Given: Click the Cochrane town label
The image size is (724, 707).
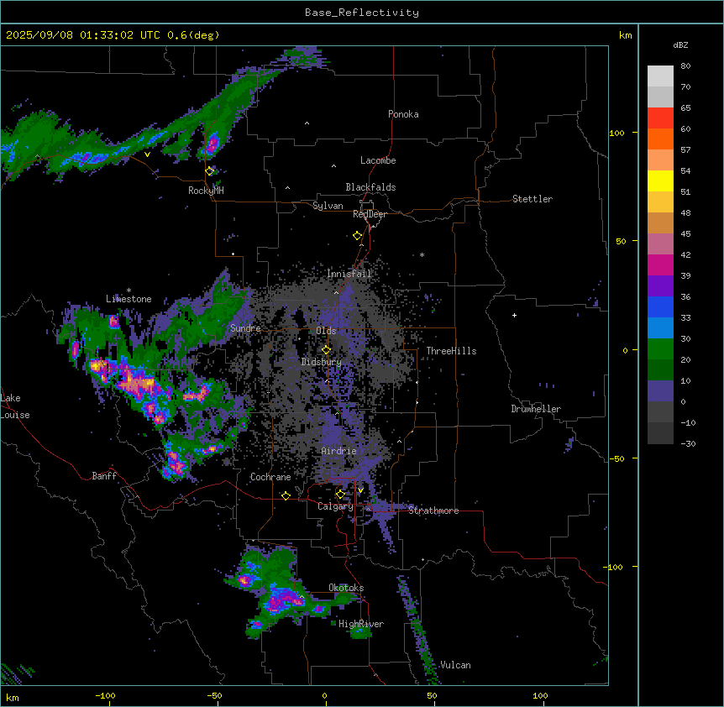Looking at the screenshot, I should [270, 477].
